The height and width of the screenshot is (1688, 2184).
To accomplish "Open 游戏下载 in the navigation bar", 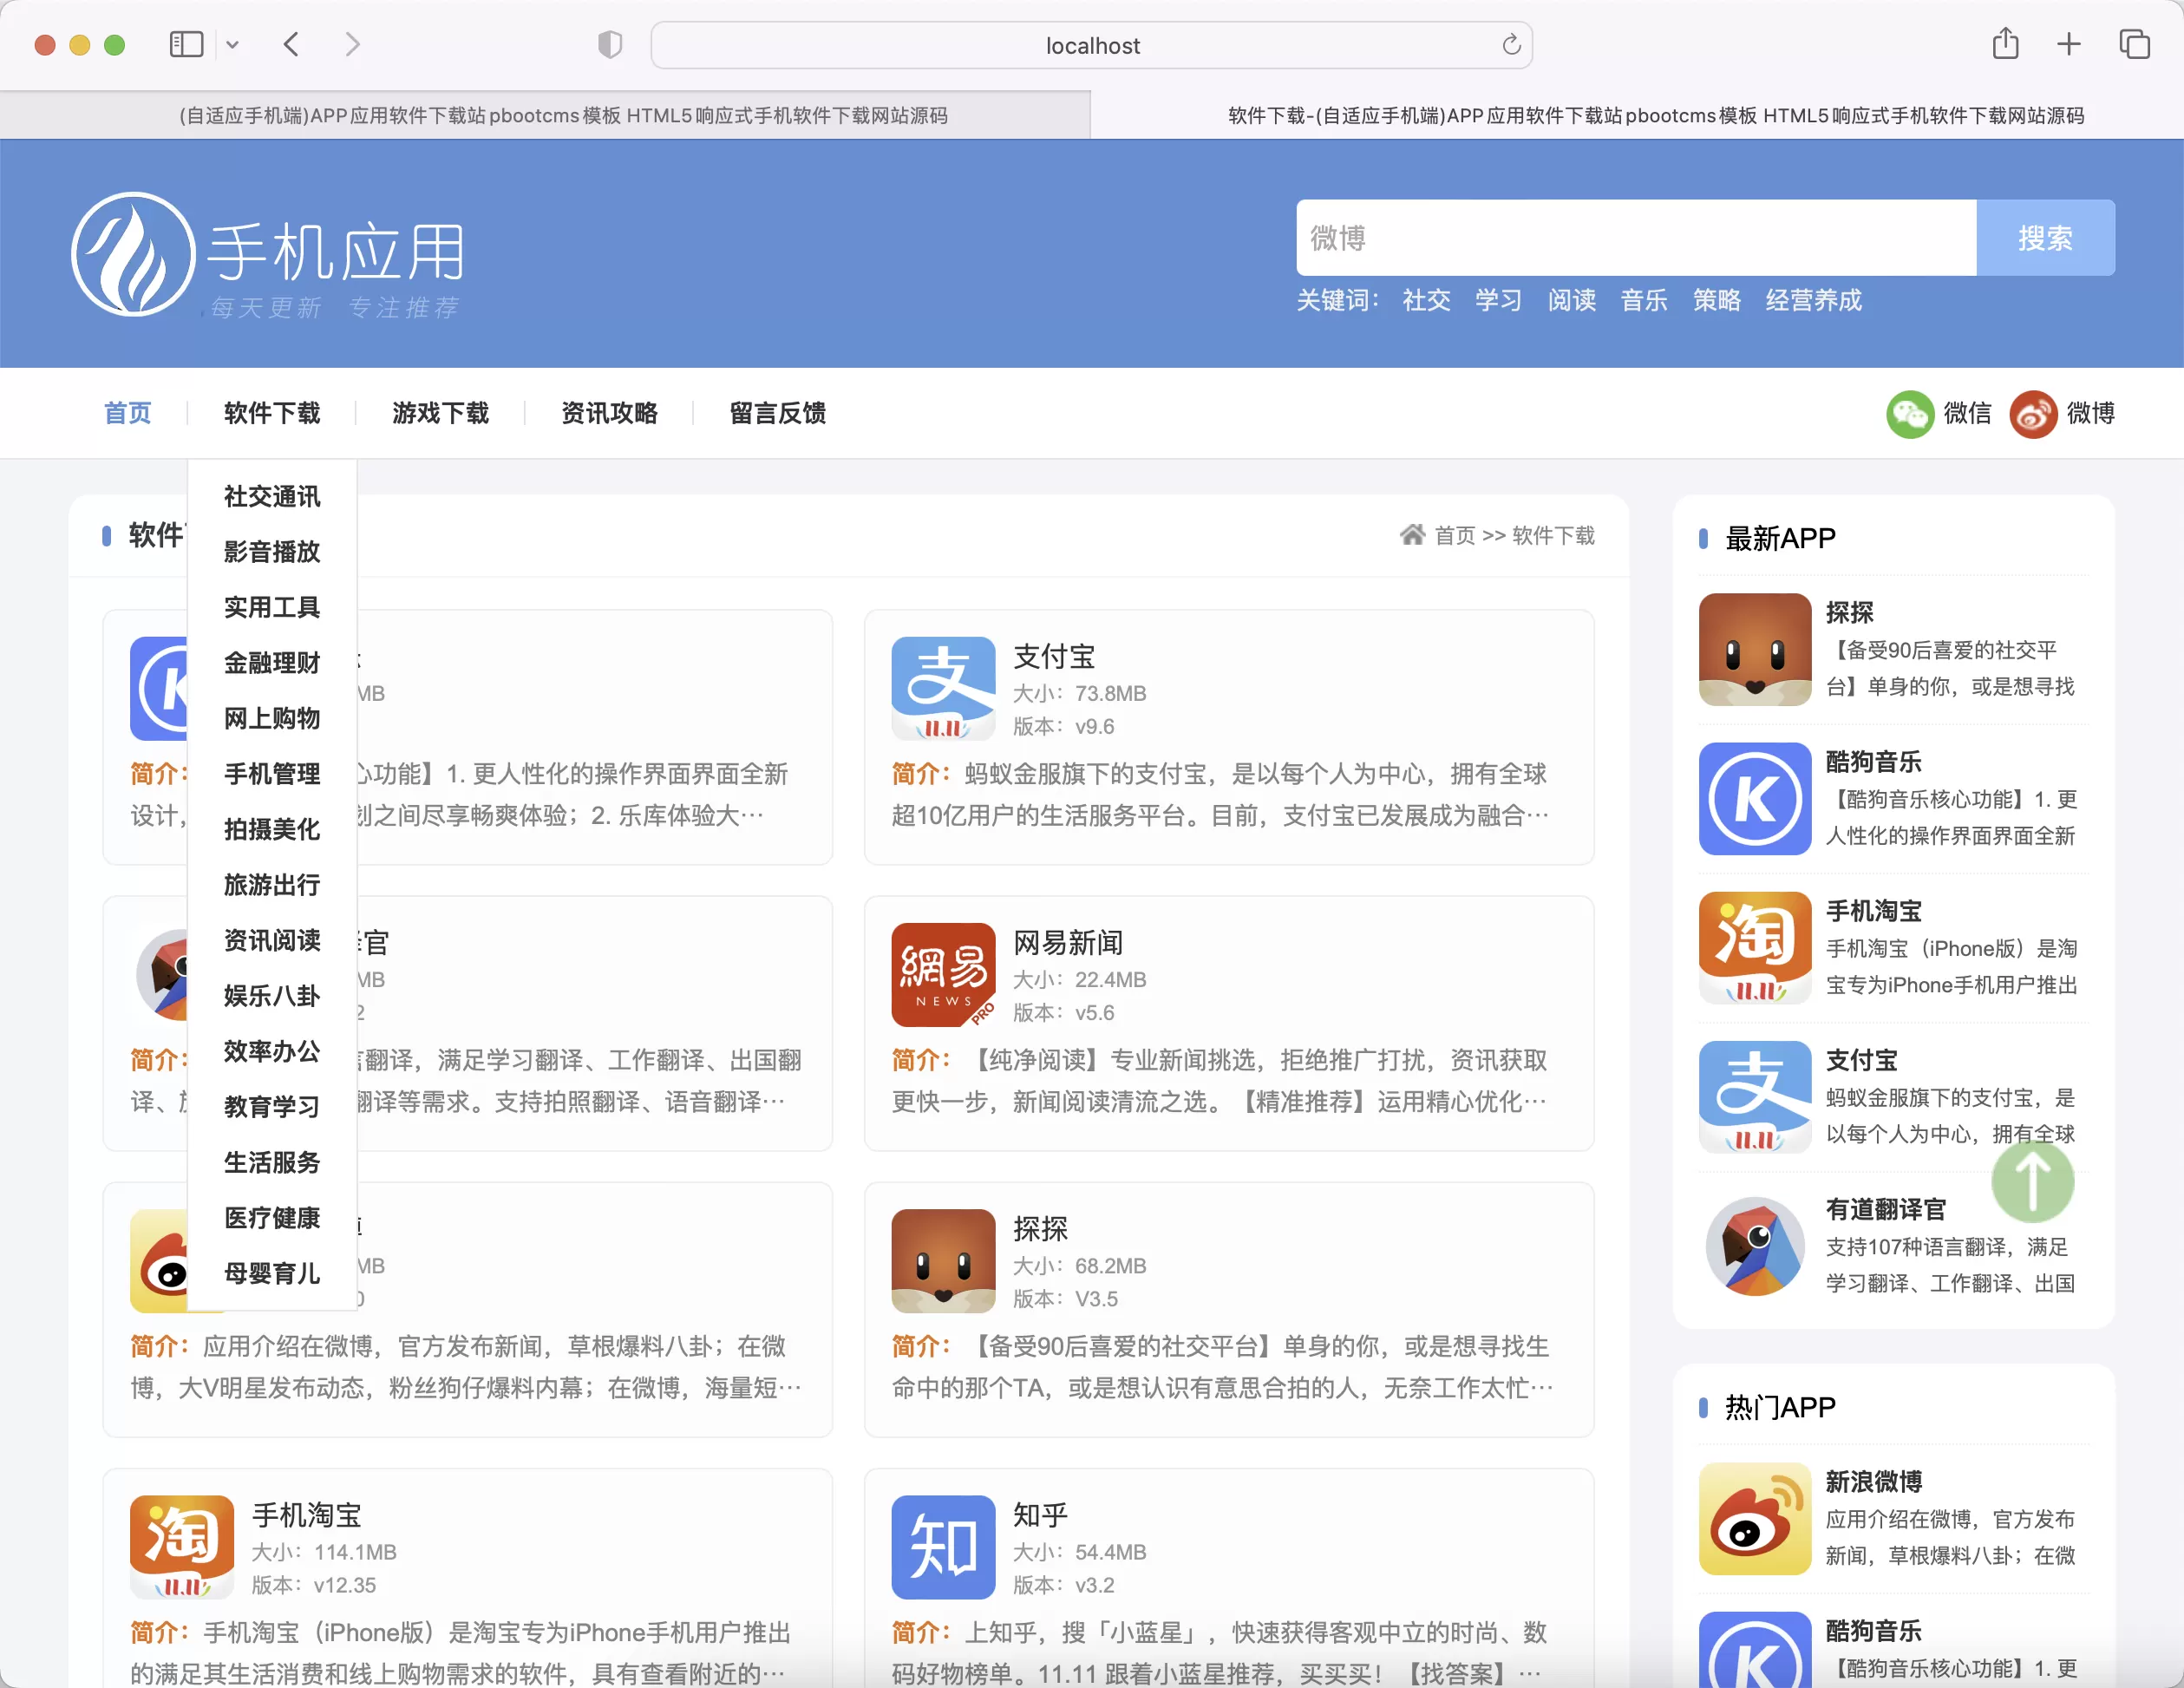I will 440,413.
